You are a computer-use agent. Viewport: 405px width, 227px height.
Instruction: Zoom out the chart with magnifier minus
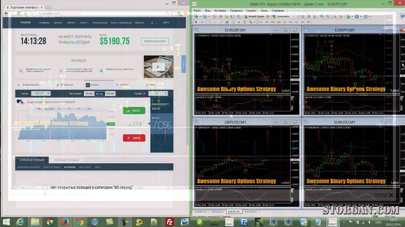(327, 16)
